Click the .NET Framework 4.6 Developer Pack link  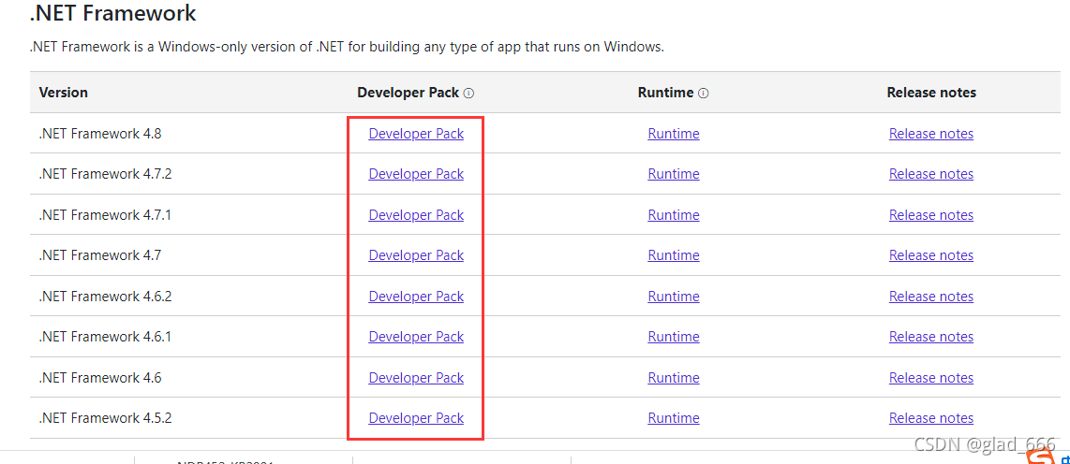(416, 378)
